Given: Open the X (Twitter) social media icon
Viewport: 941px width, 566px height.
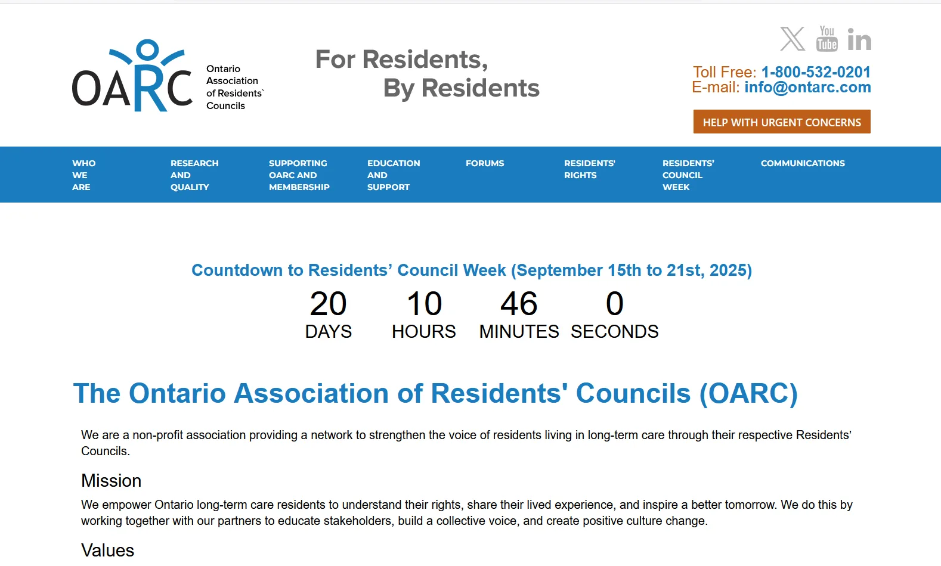Looking at the screenshot, I should tap(792, 39).
